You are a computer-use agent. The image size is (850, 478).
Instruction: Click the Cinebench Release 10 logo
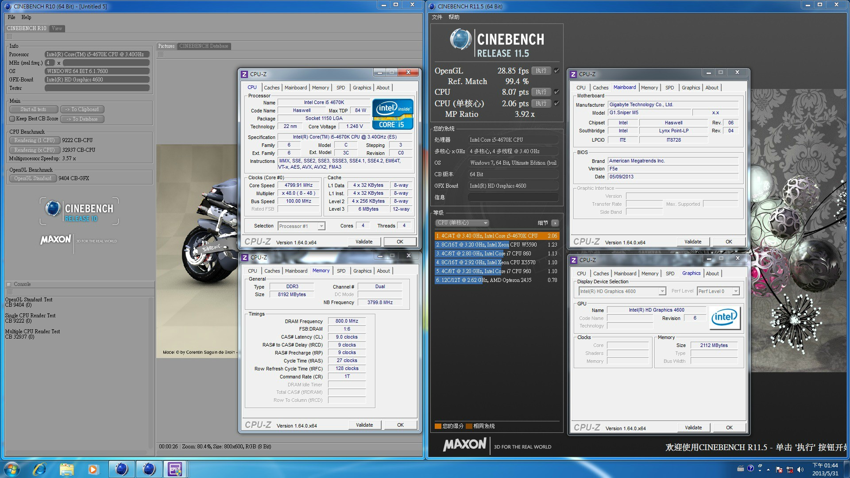[80, 212]
